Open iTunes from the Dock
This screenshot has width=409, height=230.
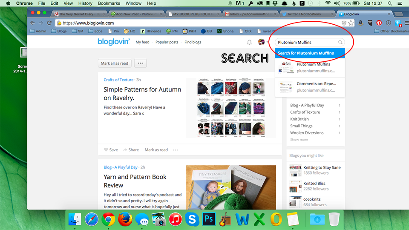(175, 219)
